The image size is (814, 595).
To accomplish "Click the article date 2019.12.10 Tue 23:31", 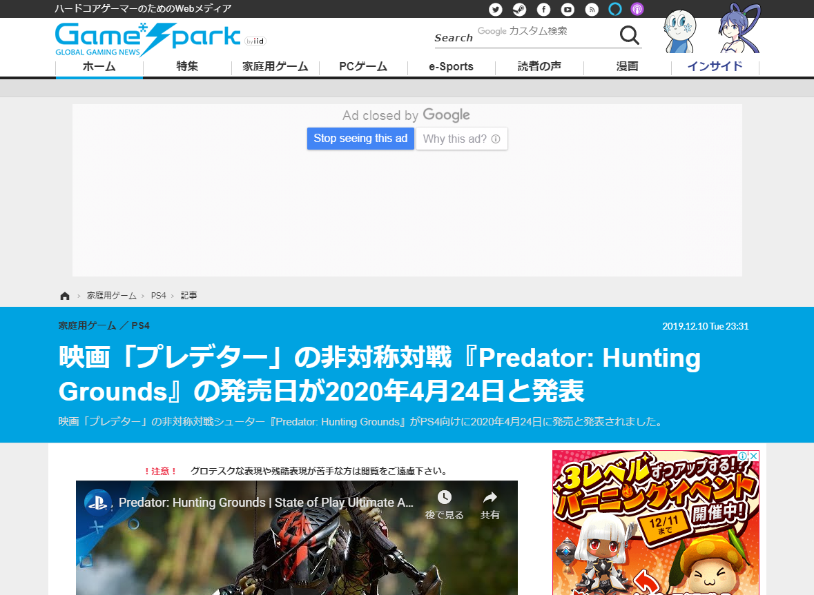I will [705, 327].
